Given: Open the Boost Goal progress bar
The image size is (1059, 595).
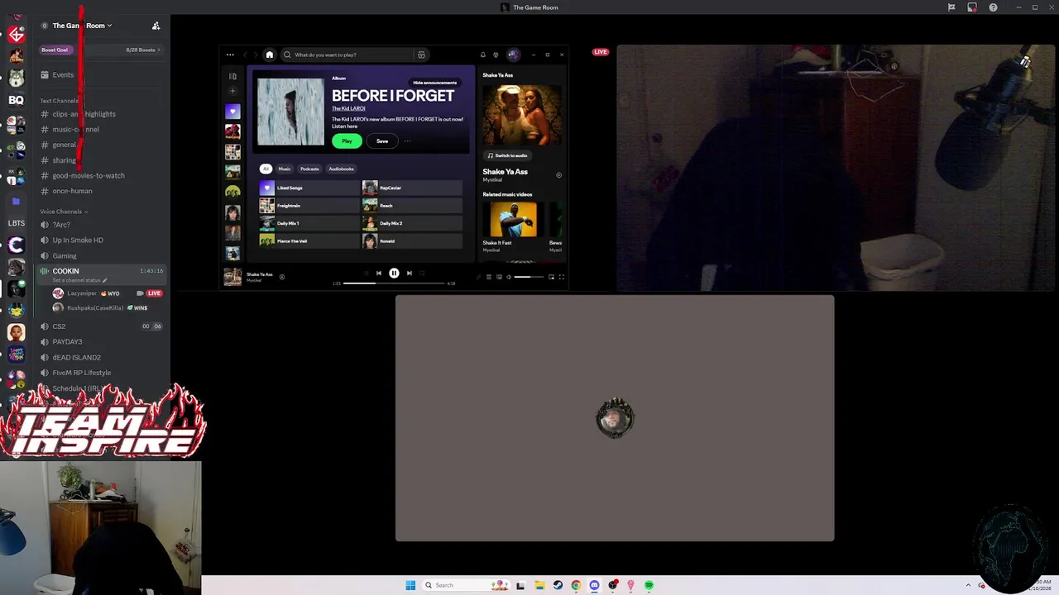Looking at the screenshot, I should (x=100, y=50).
